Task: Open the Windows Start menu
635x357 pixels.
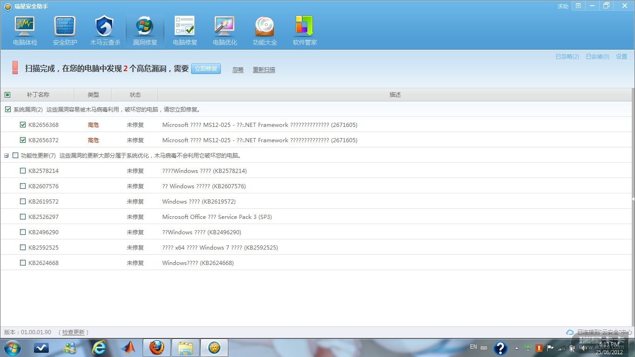Action: (x=12, y=348)
